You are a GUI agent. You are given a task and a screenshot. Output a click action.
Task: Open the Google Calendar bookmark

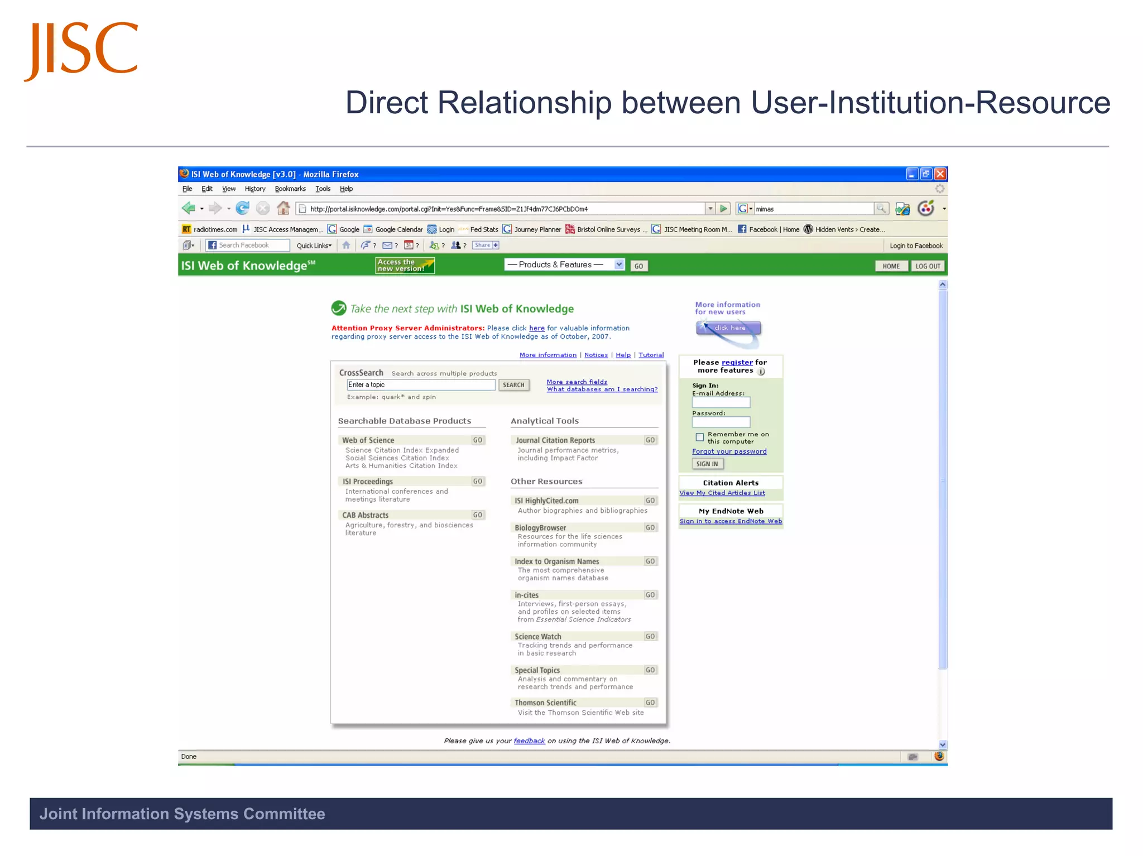[x=393, y=229]
